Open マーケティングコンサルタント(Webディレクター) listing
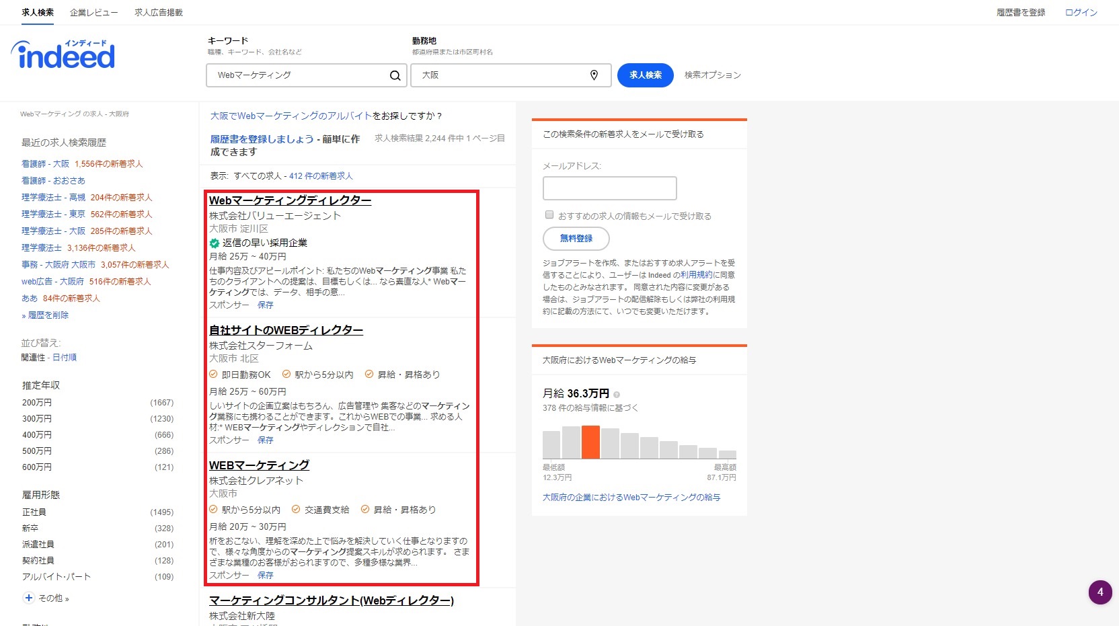 click(x=332, y=600)
